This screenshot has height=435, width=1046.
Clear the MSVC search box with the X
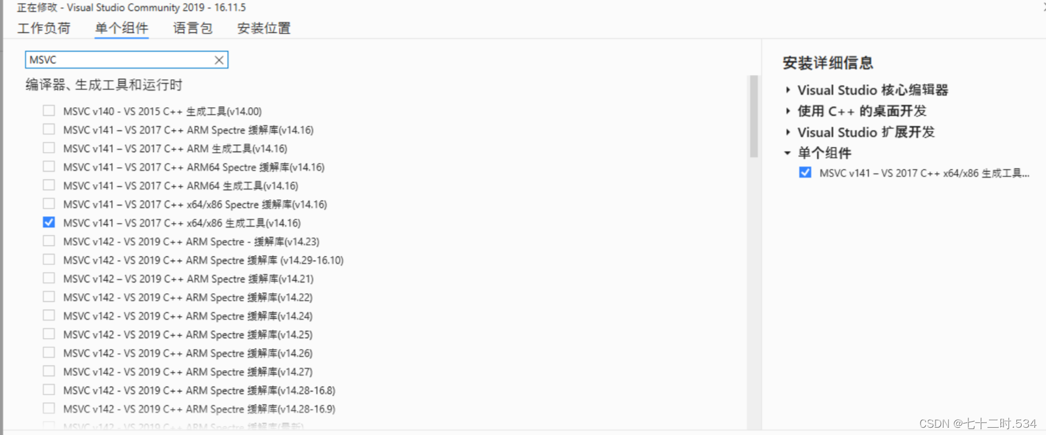218,59
